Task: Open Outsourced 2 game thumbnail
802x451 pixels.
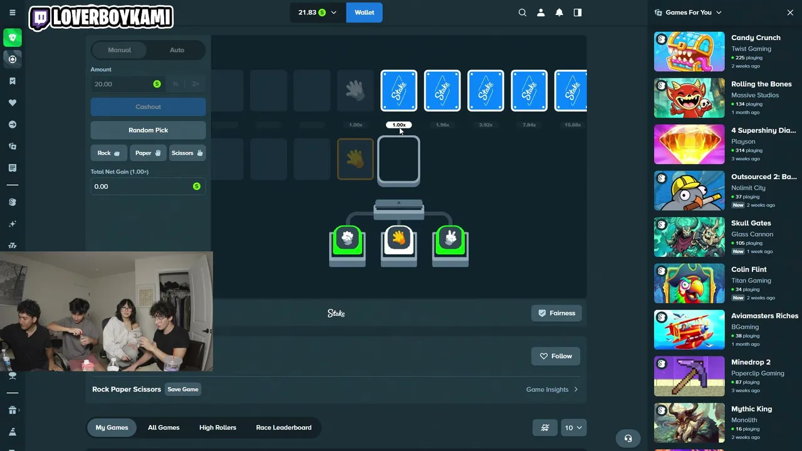Action: tap(689, 191)
